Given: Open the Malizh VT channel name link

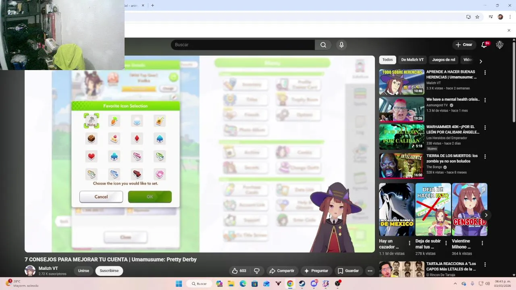Looking at the screenshot, I should click(48, 268).
